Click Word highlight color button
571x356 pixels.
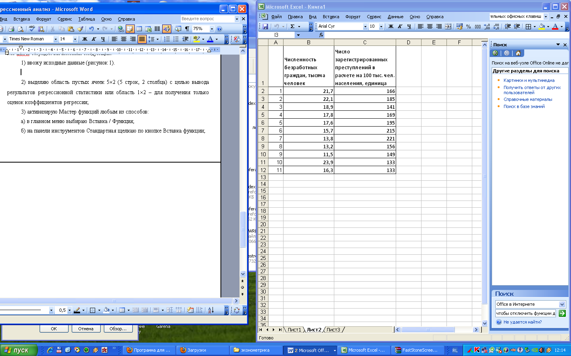196,39
